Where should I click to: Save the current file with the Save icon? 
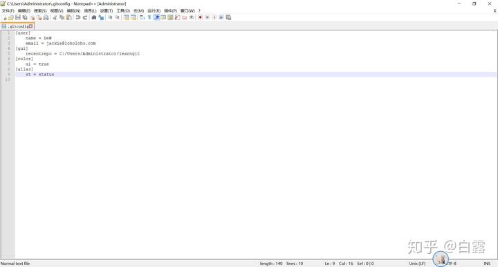click(18, 17)
